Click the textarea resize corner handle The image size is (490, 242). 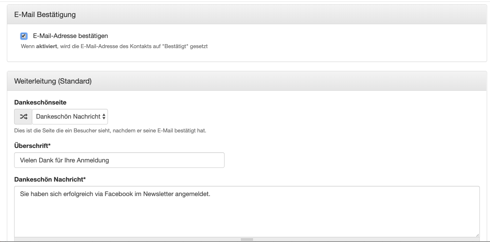tap(477, 235)
